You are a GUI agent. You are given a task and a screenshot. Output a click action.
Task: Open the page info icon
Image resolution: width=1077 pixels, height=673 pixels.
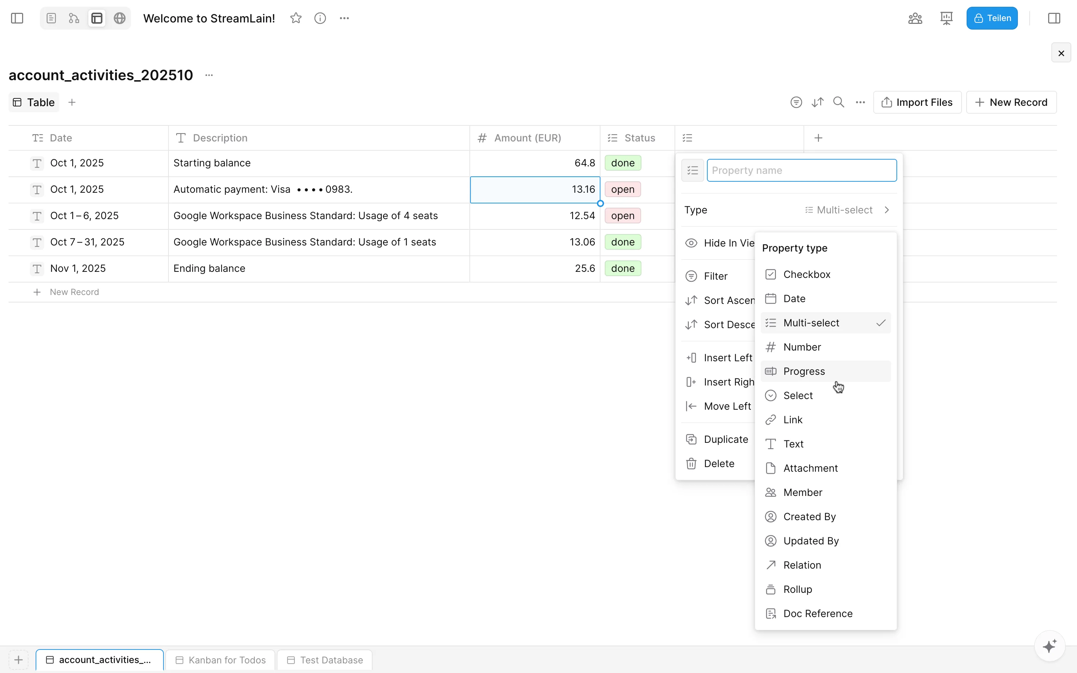click(x=320, y=18)
